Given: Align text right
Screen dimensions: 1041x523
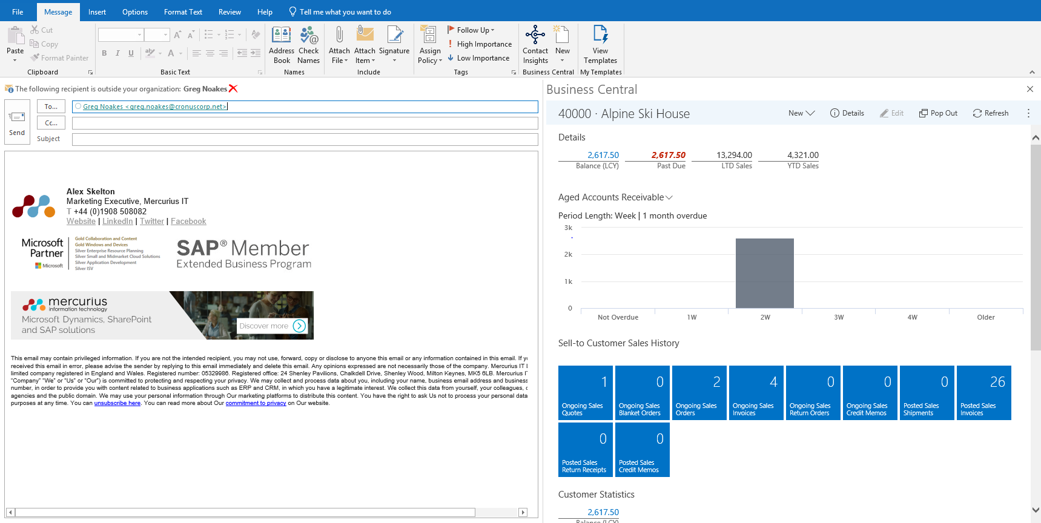Looking at the screenshot, I should point(223,53).
